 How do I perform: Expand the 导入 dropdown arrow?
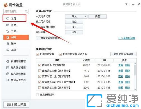pyautogui.click(x=85, y=17)
